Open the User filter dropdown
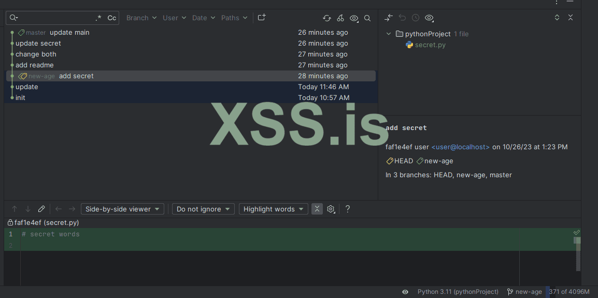The image size is (598, 298). (x=174, y=18)
